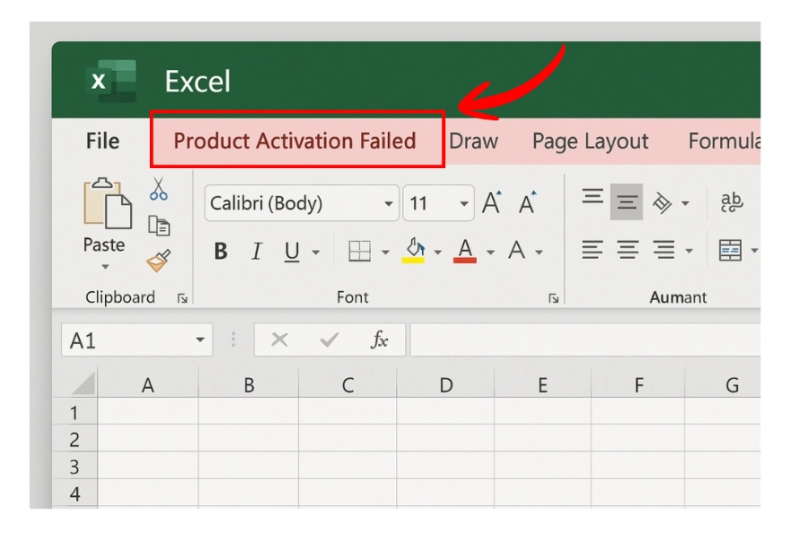Select row 1 header
Screen dimensions: 808x539
click(x=75, y=412)
